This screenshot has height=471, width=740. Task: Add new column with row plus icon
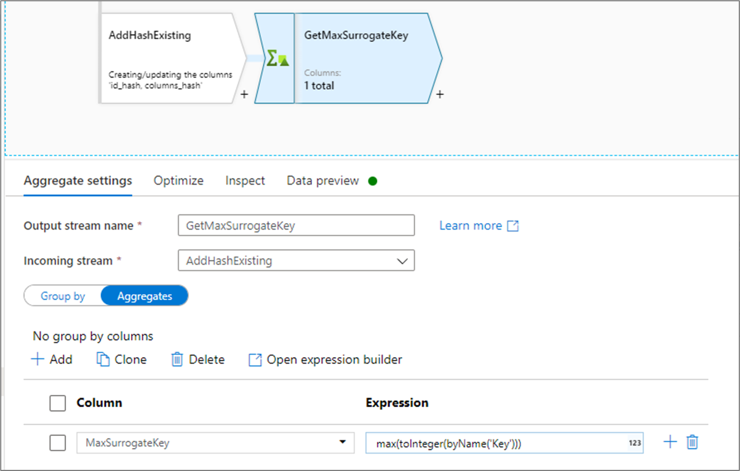coord(670,442)
